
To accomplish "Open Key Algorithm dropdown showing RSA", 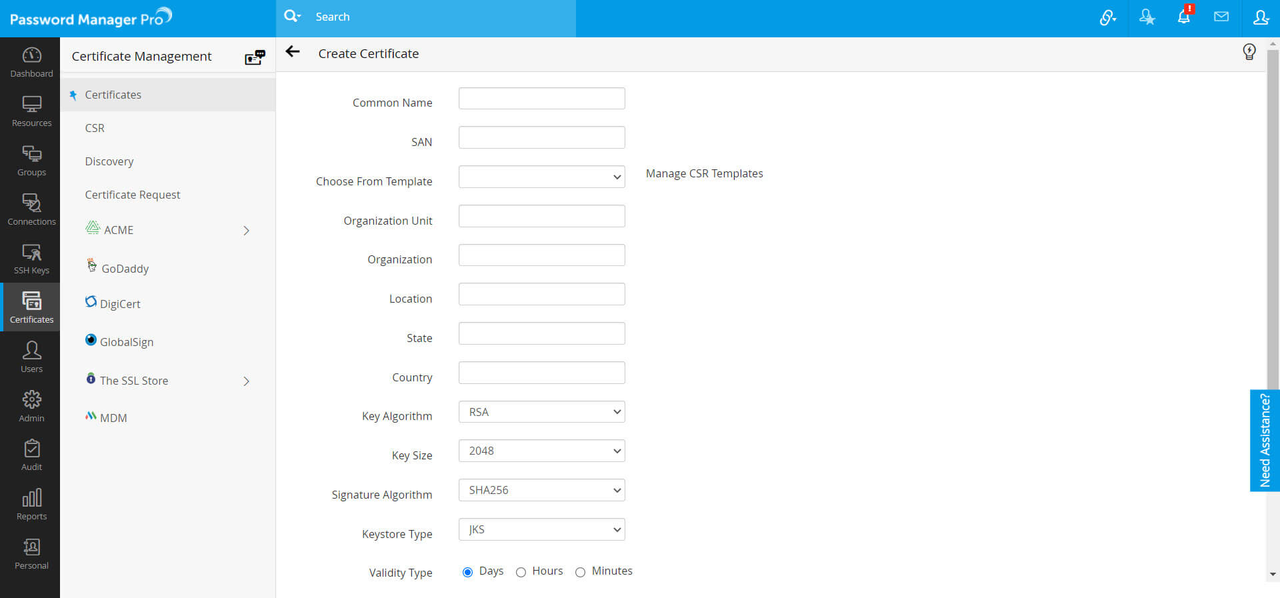I will (541, 412).
